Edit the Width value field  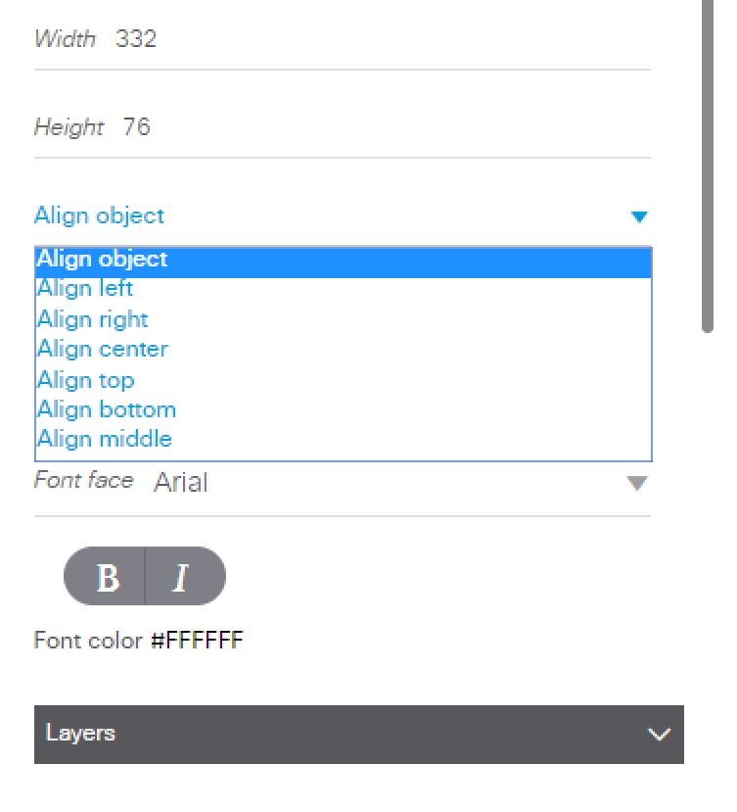point(140,38)
